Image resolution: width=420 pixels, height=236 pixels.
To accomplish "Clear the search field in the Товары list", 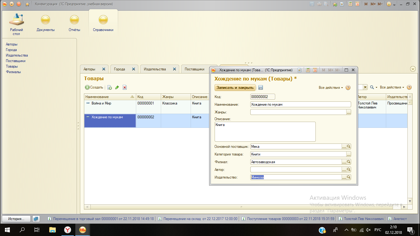I will pyautogui.click(x=365, y=87).
